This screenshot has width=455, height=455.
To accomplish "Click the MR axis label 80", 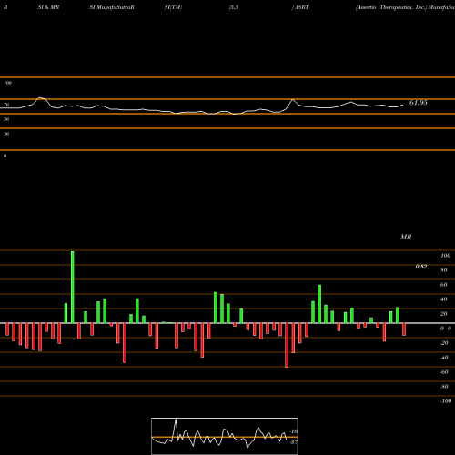I will pos(444,270).
